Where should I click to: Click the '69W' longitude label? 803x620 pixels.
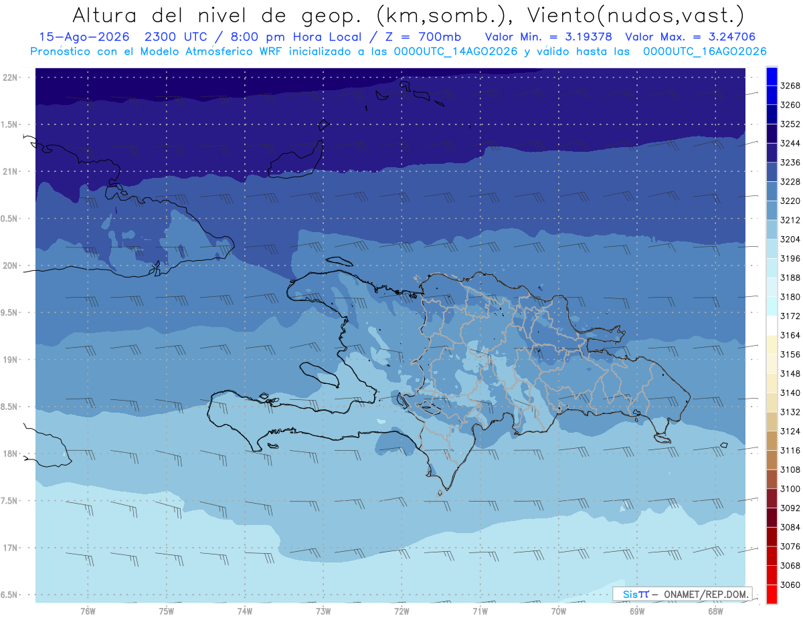(637, 611)
